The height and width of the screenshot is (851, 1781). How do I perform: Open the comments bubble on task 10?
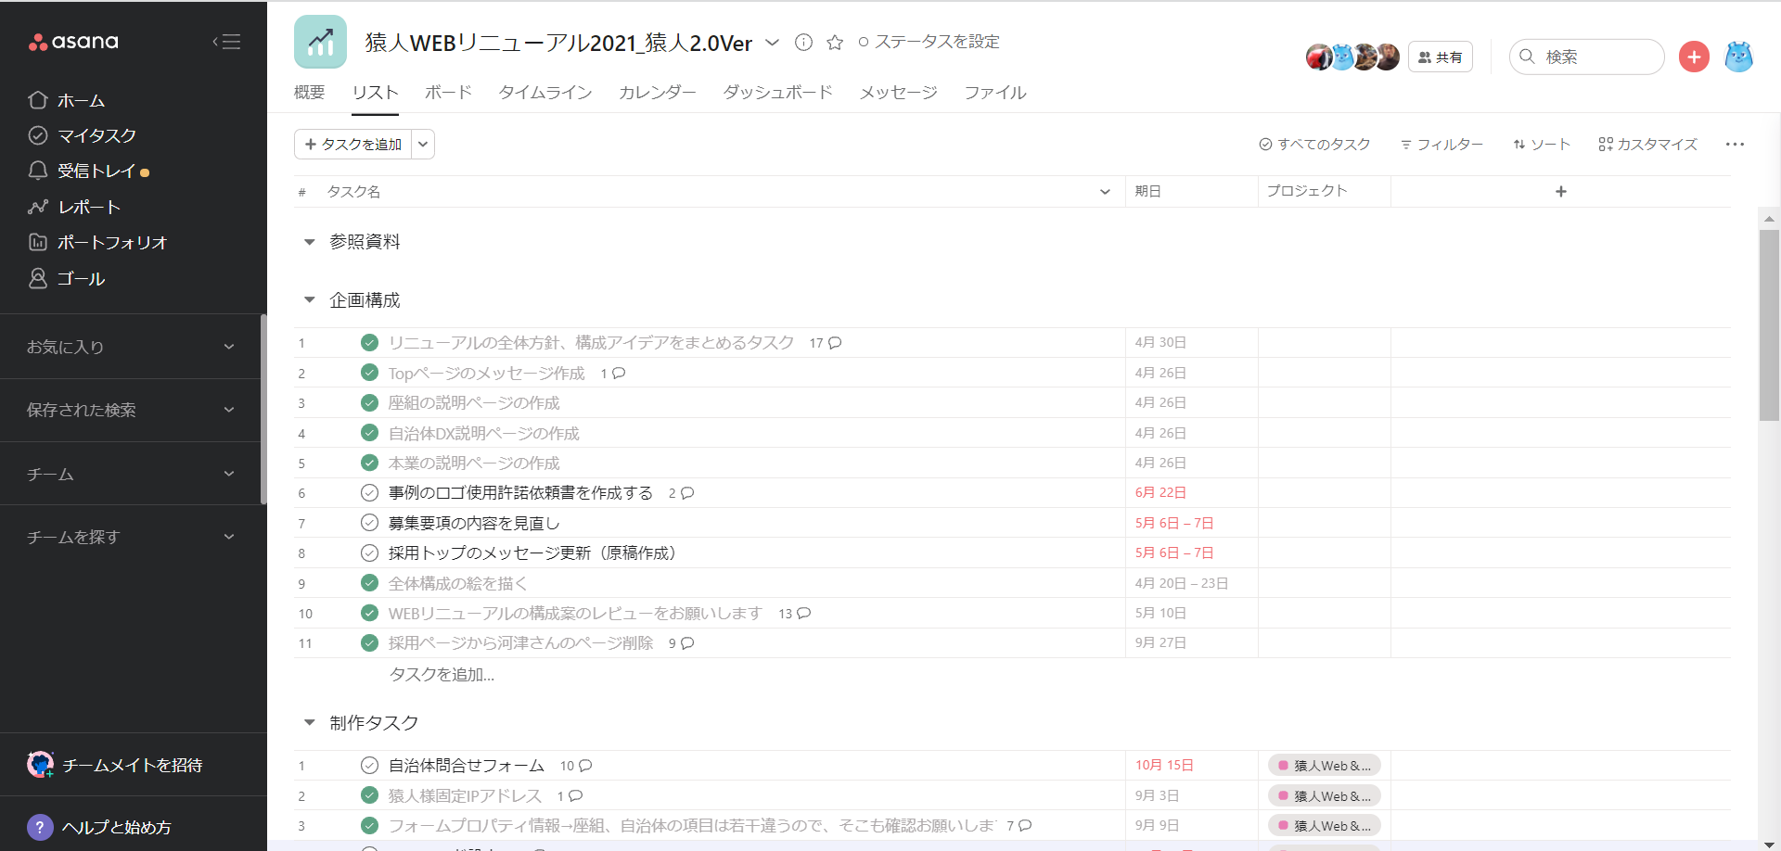tap(803, 614)
